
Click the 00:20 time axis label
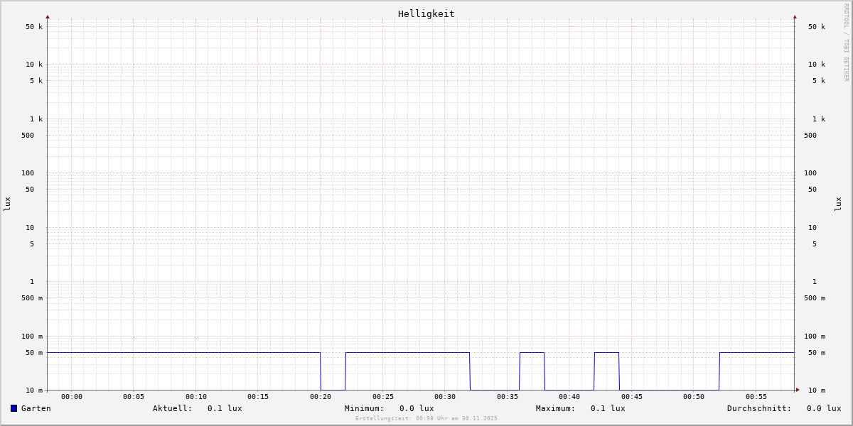(x=321, y=397)
